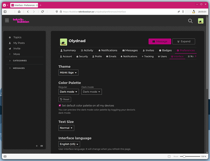
Task: Click the Expand profile button
Action: click(x=184, y=42)
